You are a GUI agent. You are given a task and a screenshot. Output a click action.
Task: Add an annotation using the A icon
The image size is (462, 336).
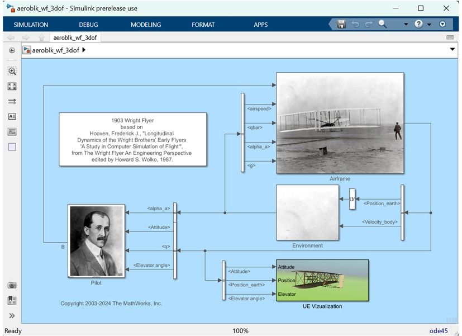tap(11, 116)
